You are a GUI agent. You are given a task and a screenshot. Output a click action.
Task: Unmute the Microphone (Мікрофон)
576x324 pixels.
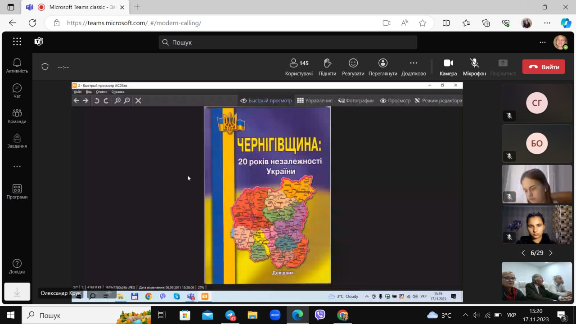click(474, 67)
